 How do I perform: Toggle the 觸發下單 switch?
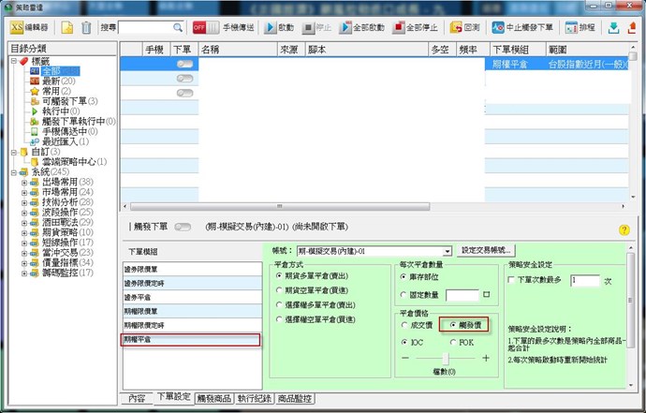[184, 227]
